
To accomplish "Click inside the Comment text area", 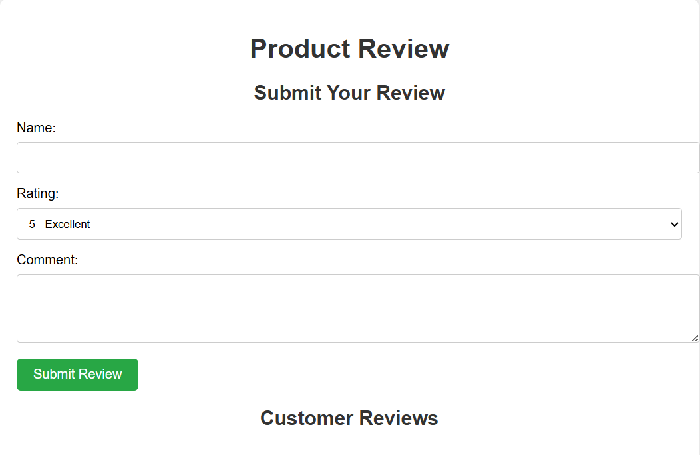I will [358, 308].
